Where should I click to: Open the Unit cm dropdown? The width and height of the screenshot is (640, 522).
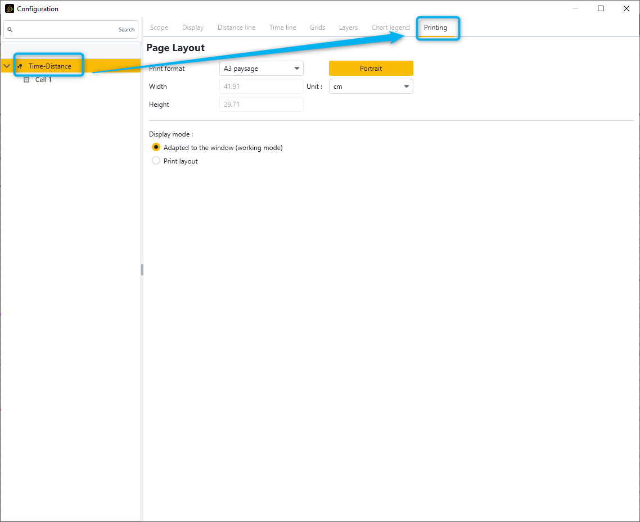pyautogui.click(x=371, y=87)
